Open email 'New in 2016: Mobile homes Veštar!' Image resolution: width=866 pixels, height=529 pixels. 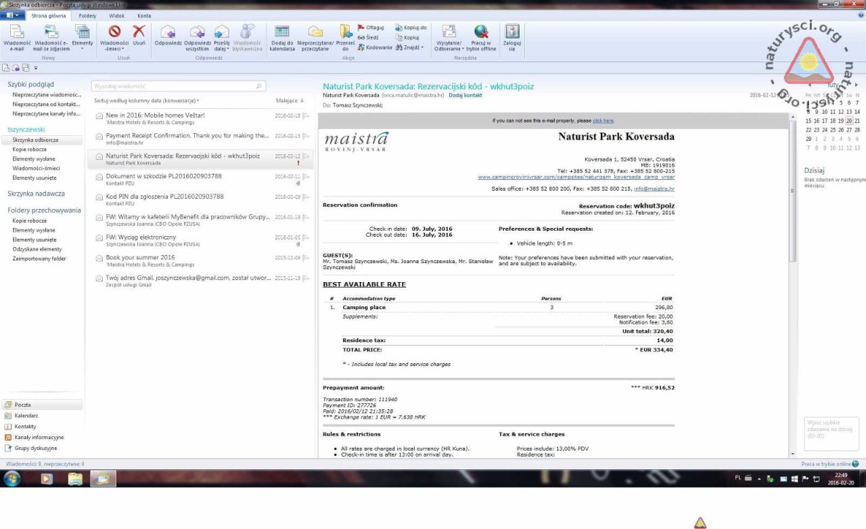pyautogui.click(x=200, y=118)
